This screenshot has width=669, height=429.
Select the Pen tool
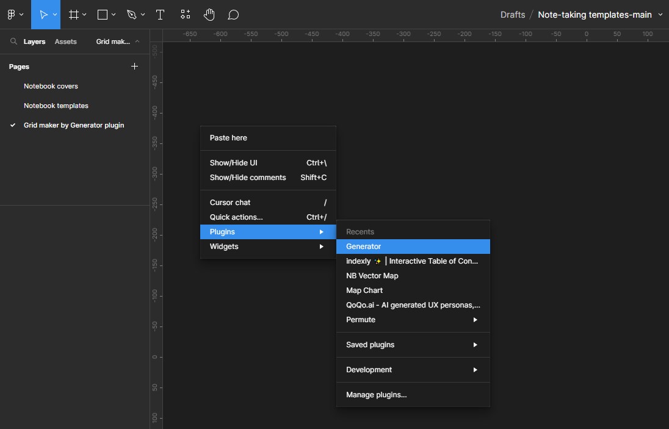132,15
